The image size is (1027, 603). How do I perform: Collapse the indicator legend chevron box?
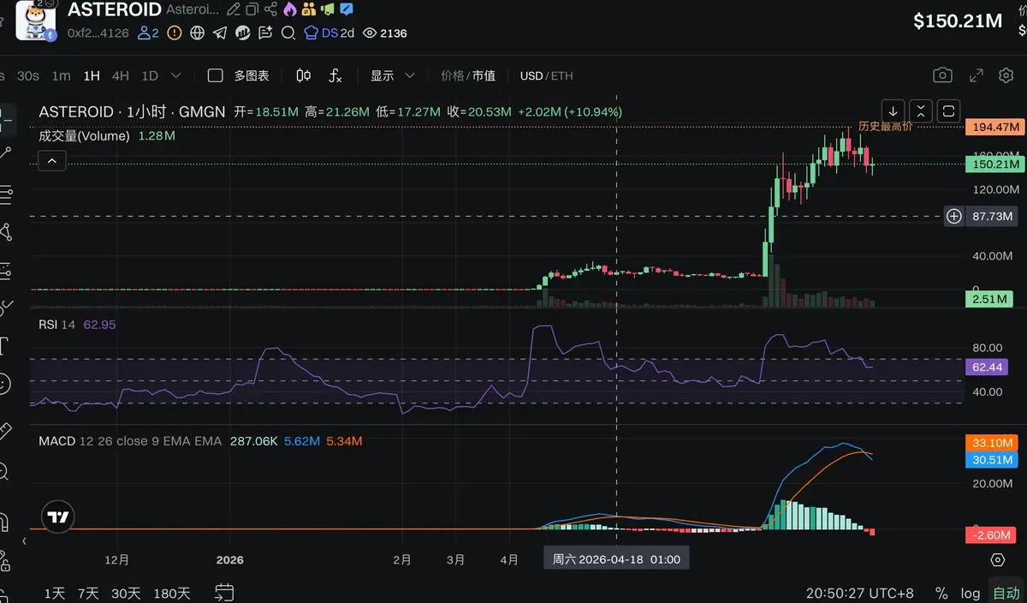[x=52, y=160]
